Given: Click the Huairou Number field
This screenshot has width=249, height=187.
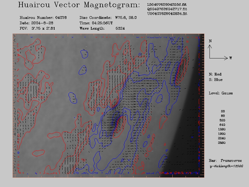Looking at the screenshot, I should click(x=43, y=18).
